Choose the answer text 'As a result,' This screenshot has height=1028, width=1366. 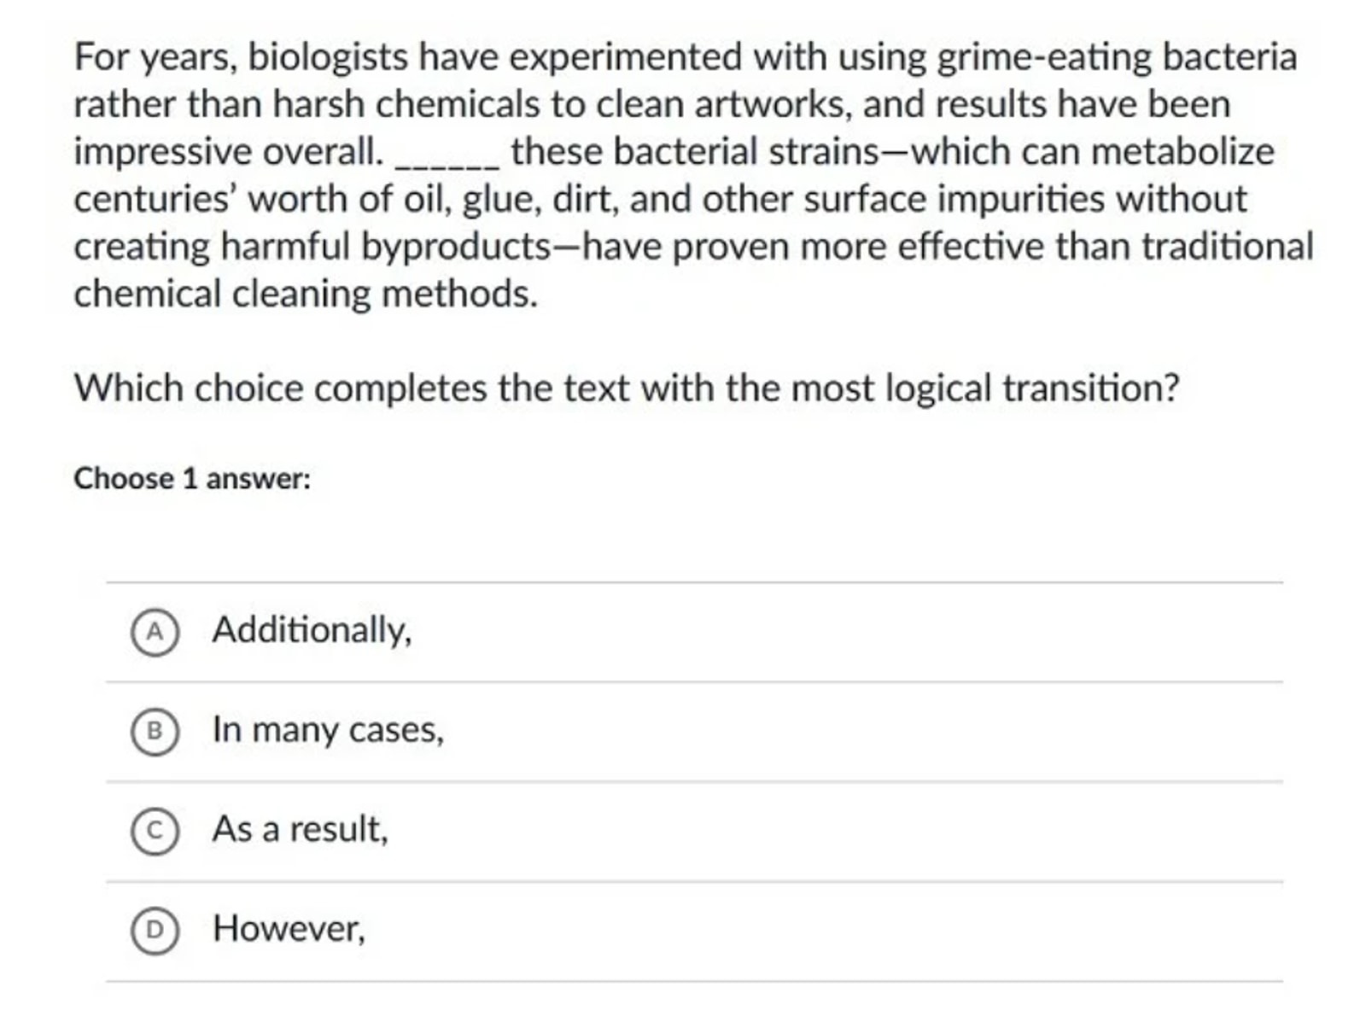(x=300, y=829)
